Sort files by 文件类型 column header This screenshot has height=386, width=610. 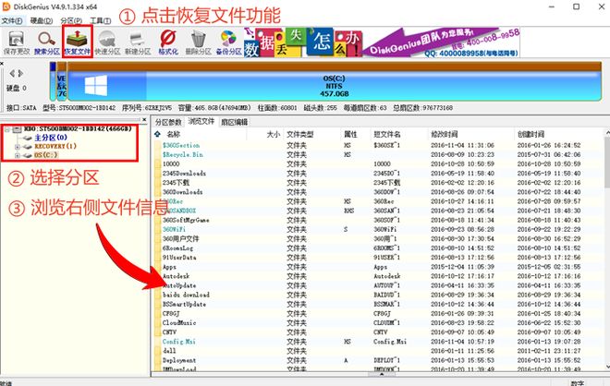click(x=300, y=134)
